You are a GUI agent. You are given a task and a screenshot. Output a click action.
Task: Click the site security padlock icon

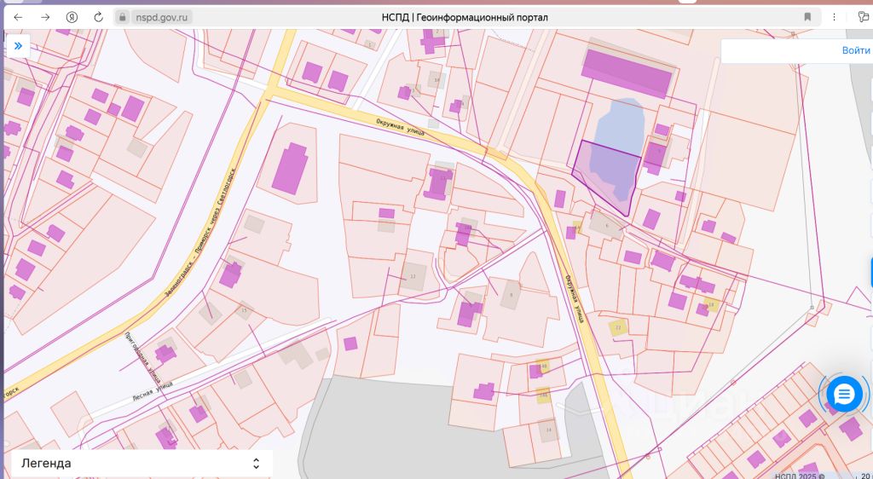coord(124,17)
